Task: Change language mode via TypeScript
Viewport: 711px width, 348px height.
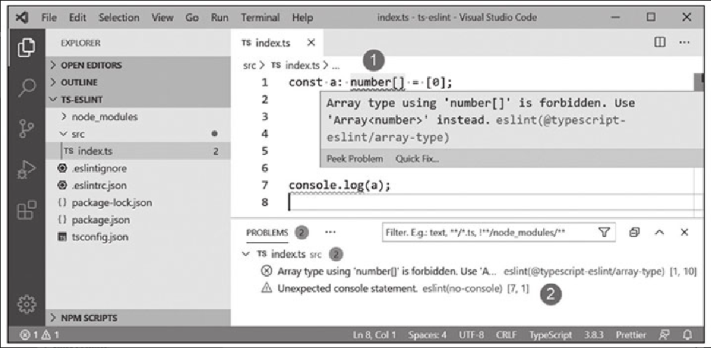Action: point(550,336)
